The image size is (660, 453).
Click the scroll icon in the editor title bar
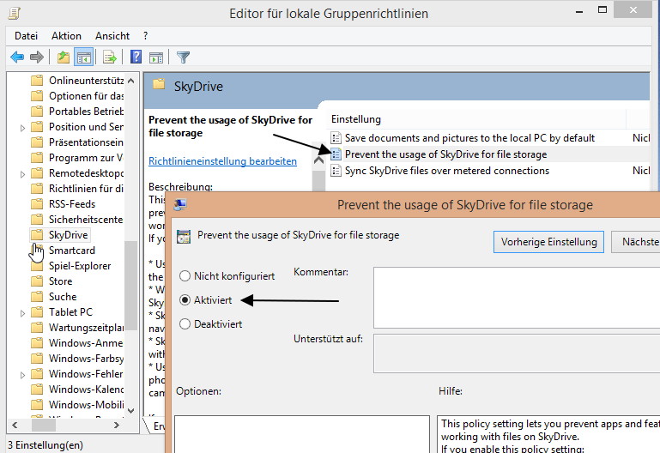15,13
